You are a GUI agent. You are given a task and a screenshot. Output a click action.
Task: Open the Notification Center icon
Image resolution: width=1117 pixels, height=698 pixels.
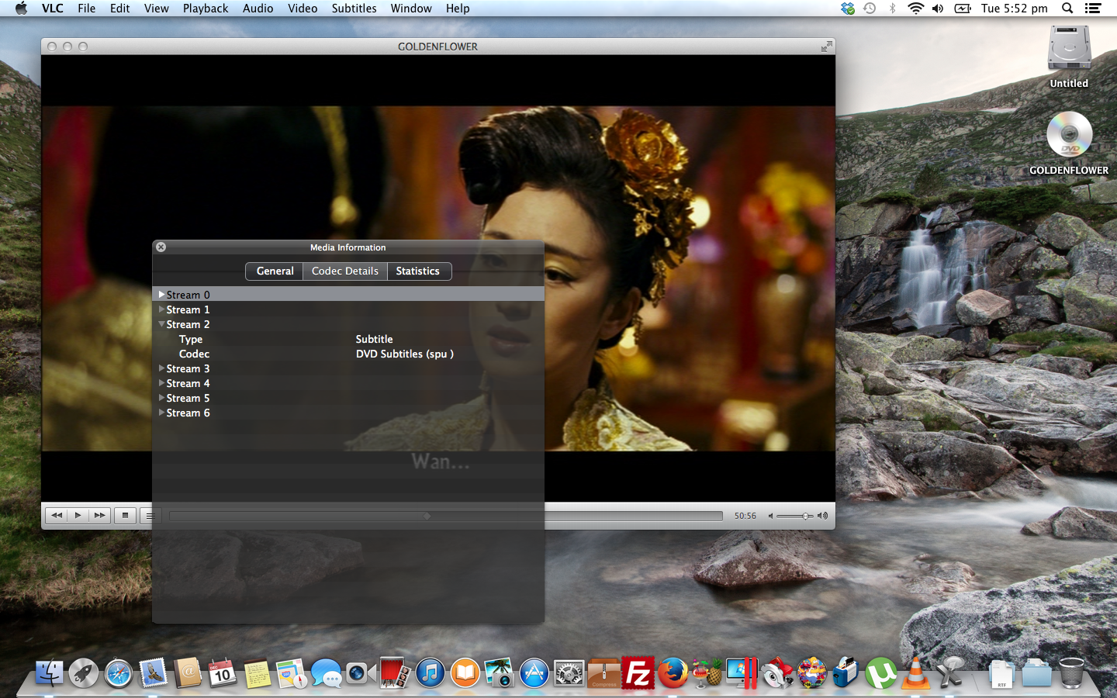pyautogui.click(x=1093, y=9)
